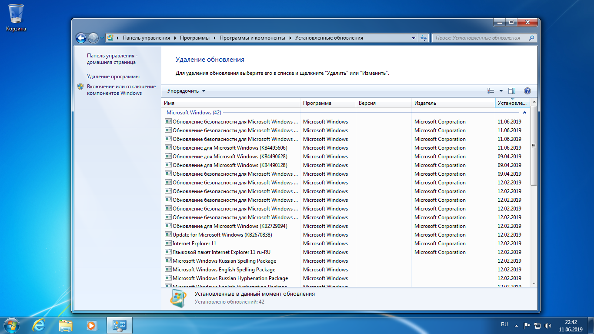Click the icon of Russian Spelling Package row

click(168, 261)
